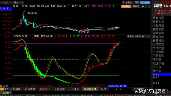Open help for main chart indicator
The image size is (171, 96).
[x=146, y=6]
